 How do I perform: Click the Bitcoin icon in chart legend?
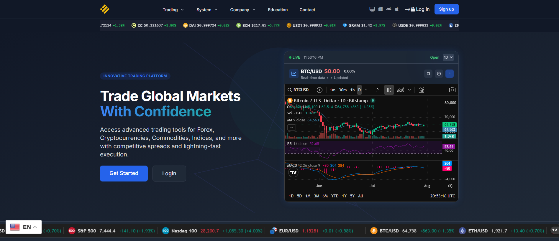[290, 100]
